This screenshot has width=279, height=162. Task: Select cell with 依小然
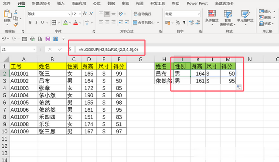coord(52,96)
